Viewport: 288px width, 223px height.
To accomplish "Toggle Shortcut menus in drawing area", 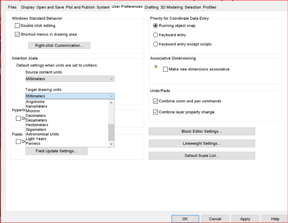I will click(x=17, y=35).
